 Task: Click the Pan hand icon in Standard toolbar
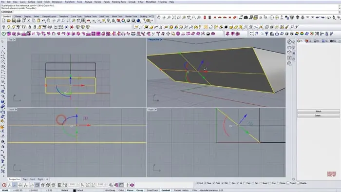click(48, 20)
